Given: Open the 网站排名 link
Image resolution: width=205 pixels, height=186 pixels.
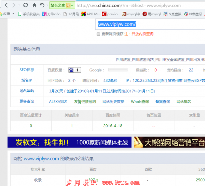Looking at the screenshot, I should pyautogui.click(x=184, y=102).
